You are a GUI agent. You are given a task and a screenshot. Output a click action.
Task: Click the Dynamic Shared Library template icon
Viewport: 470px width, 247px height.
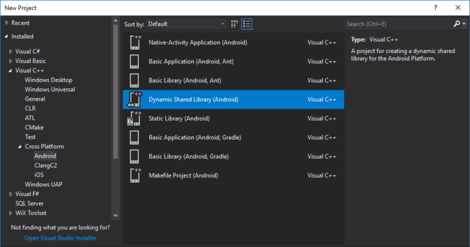[135, 99]
